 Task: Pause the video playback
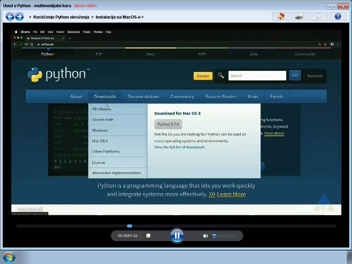coord(177,235)
